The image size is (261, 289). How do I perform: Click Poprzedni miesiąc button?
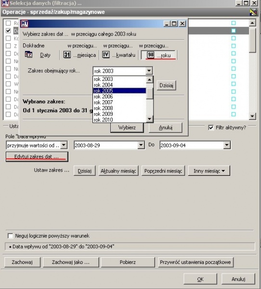[163, 171]
